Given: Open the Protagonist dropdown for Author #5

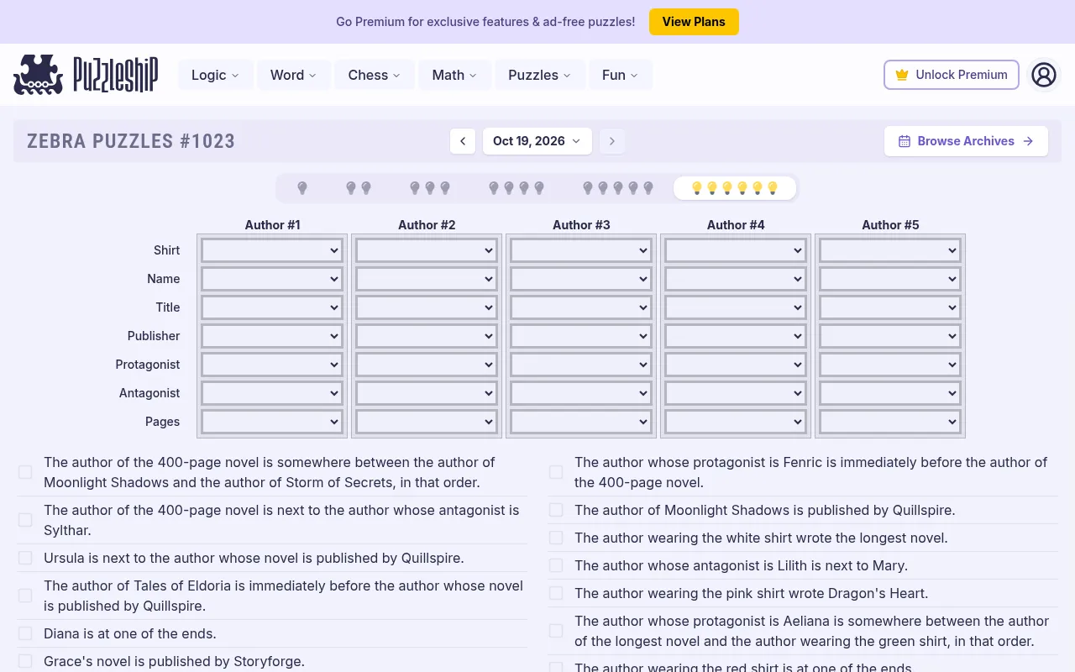Looking at the screenshot, I should (890, 365).
